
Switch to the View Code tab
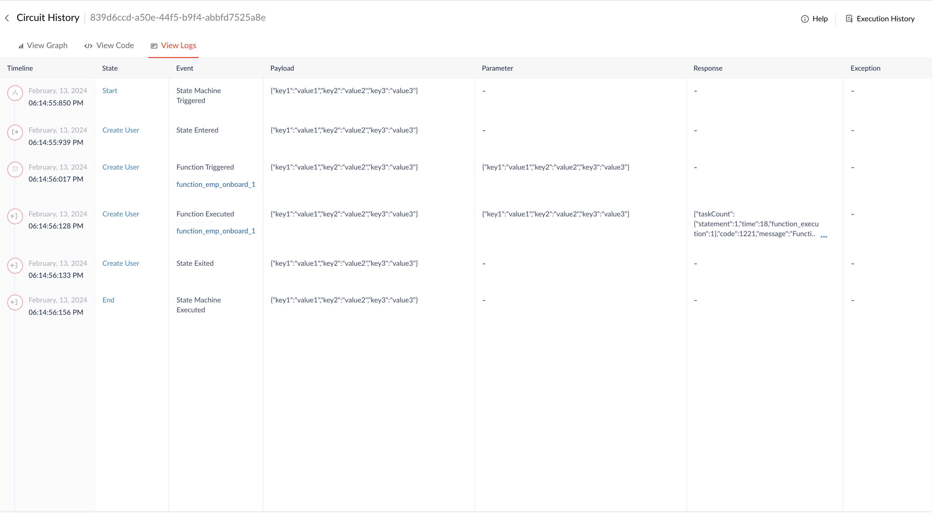click(109, 46)
